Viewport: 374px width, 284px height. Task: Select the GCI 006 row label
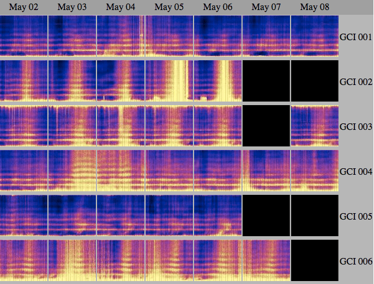point(355,261)
